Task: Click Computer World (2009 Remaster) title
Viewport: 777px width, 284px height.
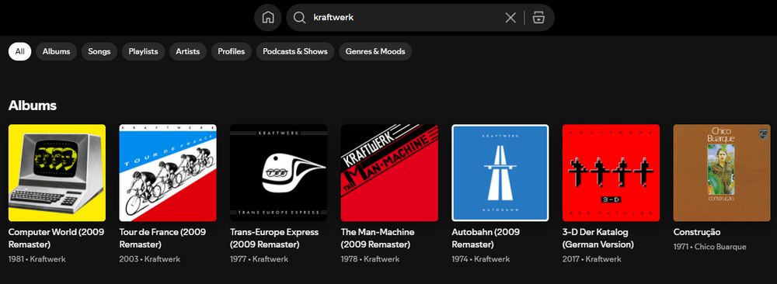Action: pos(57,238)
